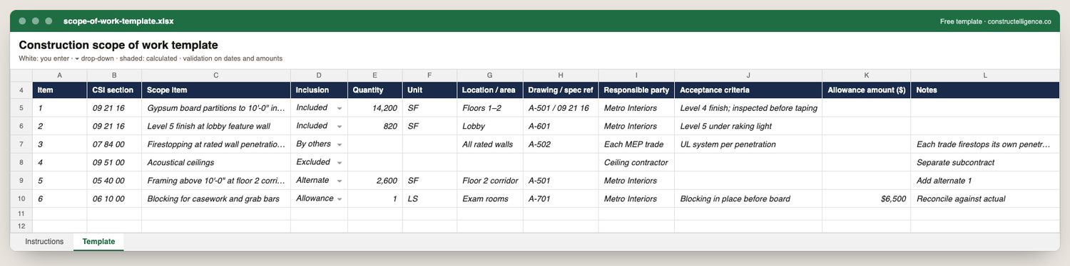1070x266 pixels.
Task: Select Level 5 finish at lobby cell
Action: (216, 127)
